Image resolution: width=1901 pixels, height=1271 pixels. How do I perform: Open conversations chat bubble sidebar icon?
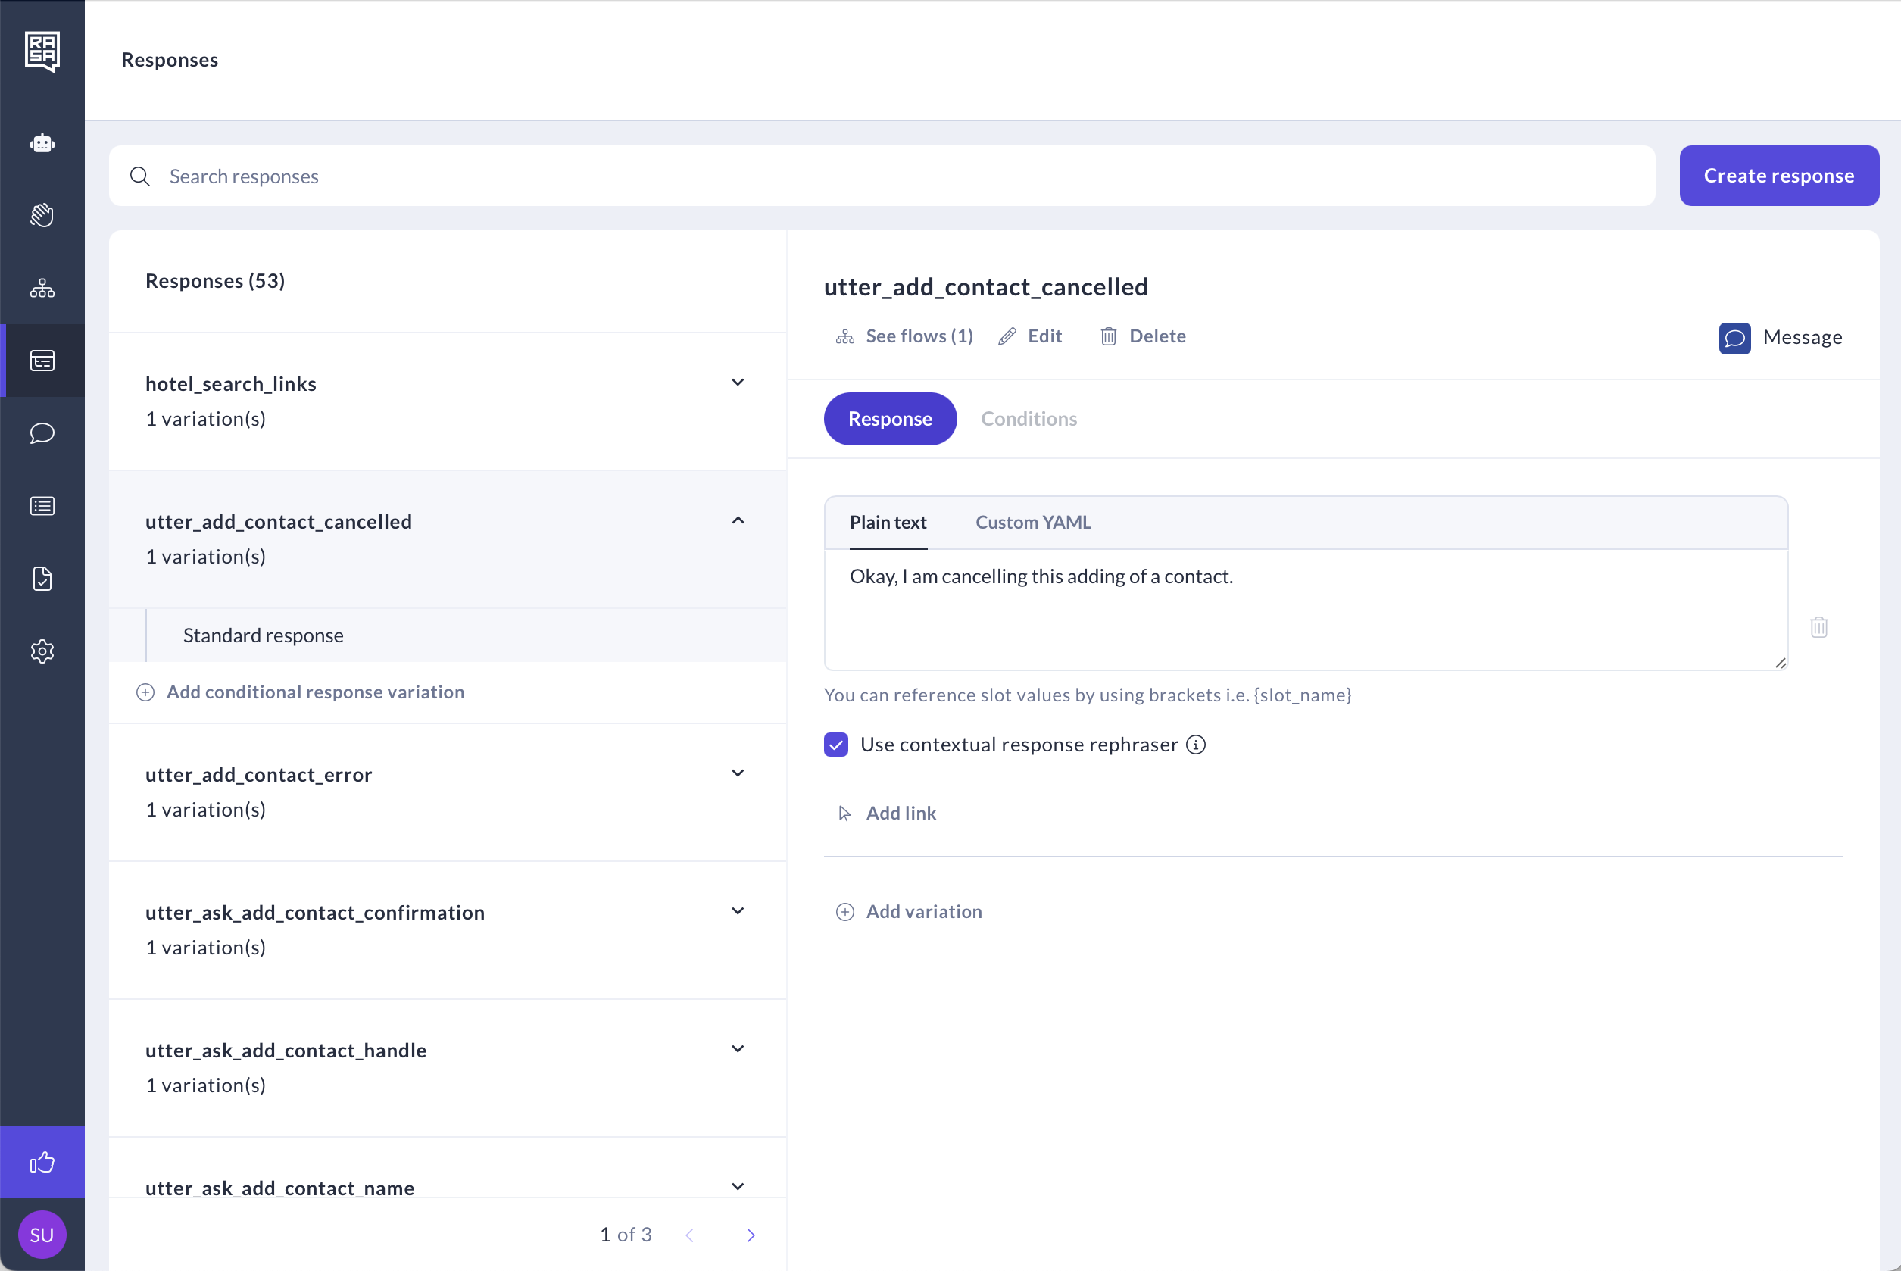pyautogui.click(x=42, y=433)
